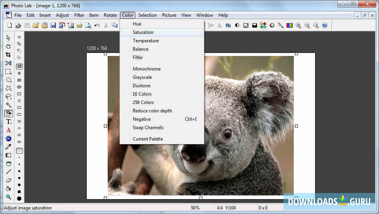Select the blue OK button tool
Image resolution: width=379 pixels, height=214 pixels.
pyautogui.click(x=8, y=139)
